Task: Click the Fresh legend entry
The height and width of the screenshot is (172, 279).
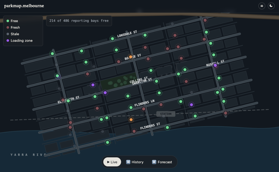Action: [x=13, y=27]
